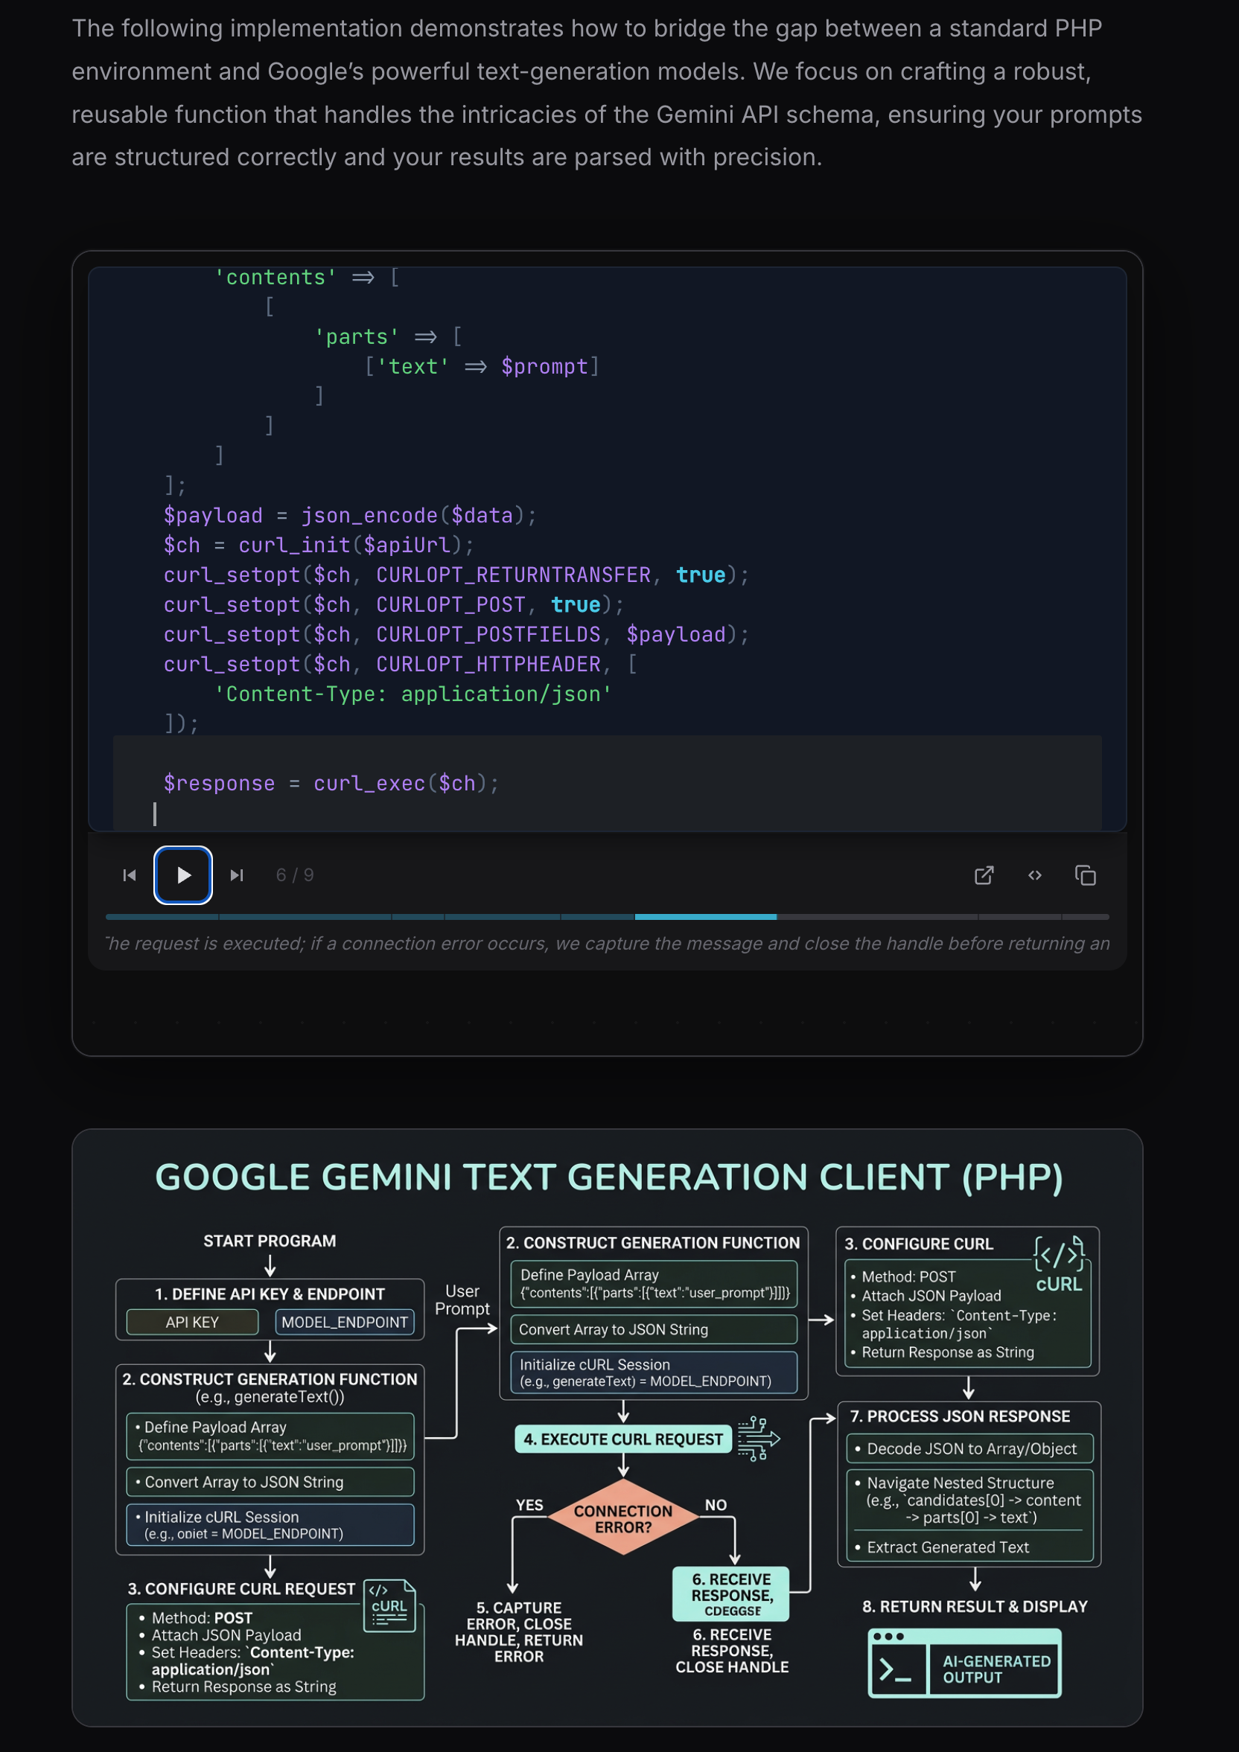Image resolution: width=1239 pixels, height=1752 pixels.
Task: Click START PROGRAM in the flowchart
Action: coord(270,1241)
